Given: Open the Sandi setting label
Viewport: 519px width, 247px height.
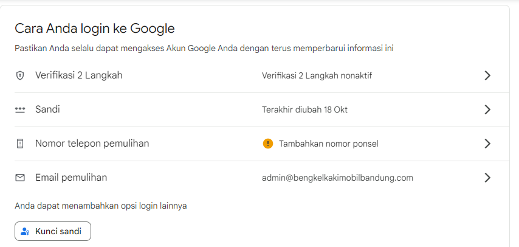Looking at the screenshot, I should pyautogui.click(x=47, y=109).
